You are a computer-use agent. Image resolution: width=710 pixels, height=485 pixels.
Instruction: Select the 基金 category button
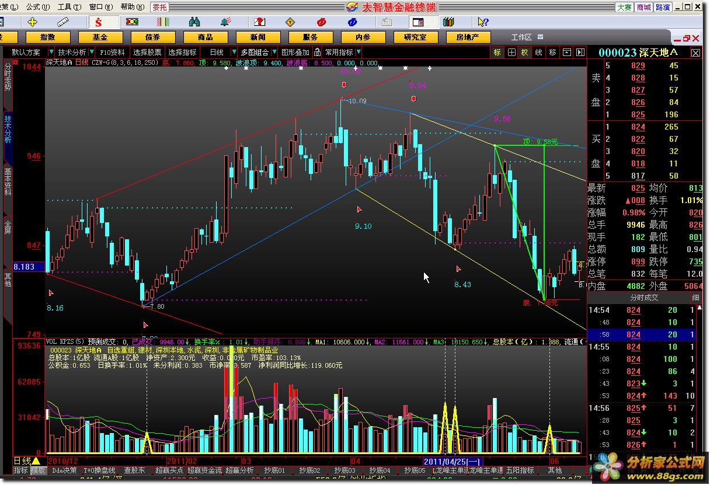point(100,37)
